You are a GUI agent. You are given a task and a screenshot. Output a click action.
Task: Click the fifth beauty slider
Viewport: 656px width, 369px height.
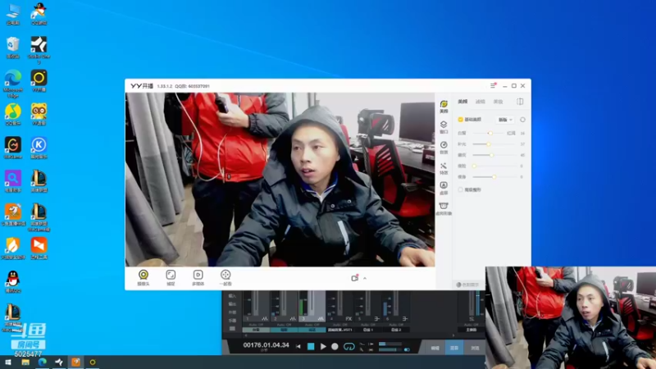click(494, 176)
